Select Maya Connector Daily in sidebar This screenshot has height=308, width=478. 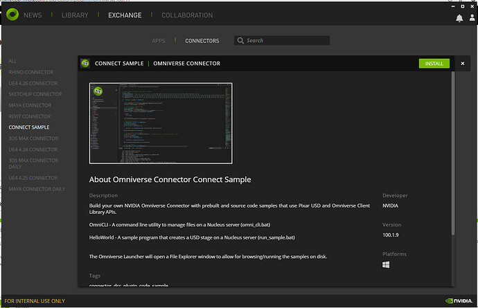[37, 189]
